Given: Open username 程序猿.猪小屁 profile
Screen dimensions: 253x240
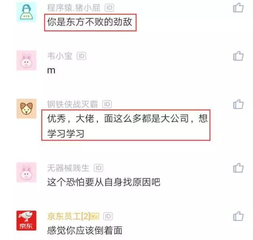Looking at the screenshot, I should [x=74, y=8].
